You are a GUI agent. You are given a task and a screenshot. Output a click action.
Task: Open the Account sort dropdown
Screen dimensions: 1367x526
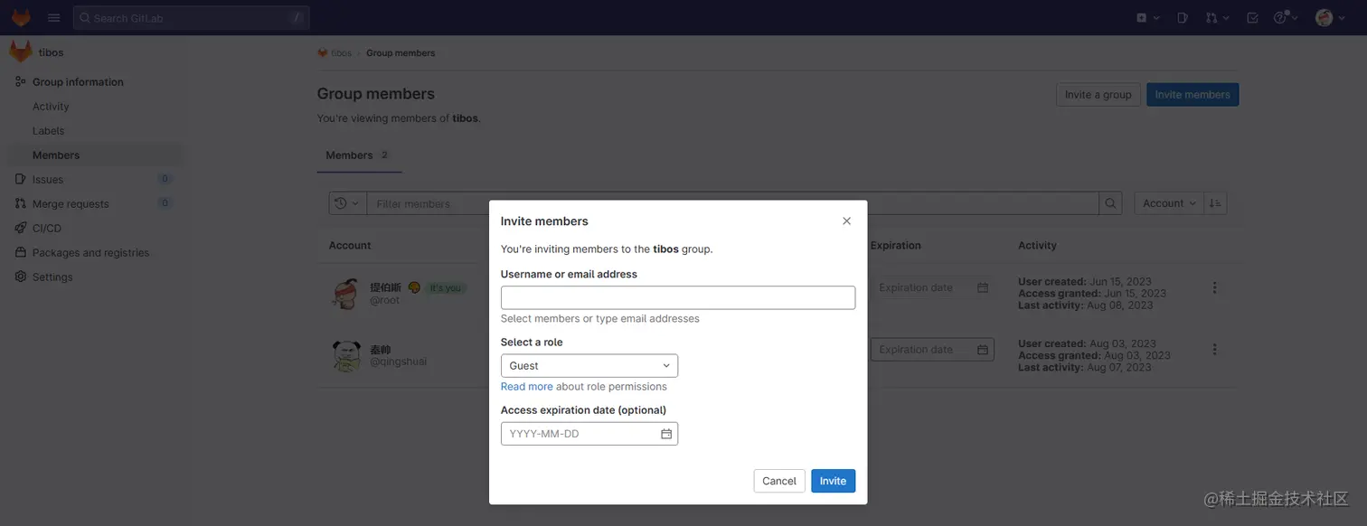click(1169, 203)
